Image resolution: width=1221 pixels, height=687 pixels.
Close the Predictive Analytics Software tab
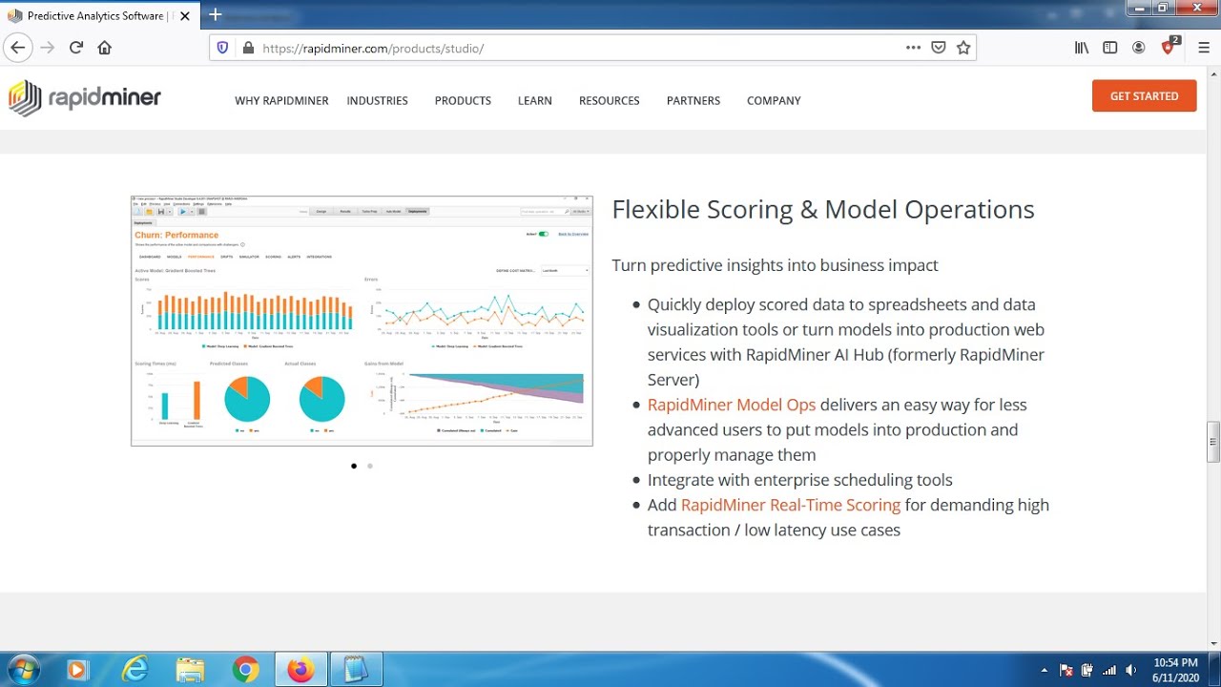pyautogui.click(x=185, y=16)
